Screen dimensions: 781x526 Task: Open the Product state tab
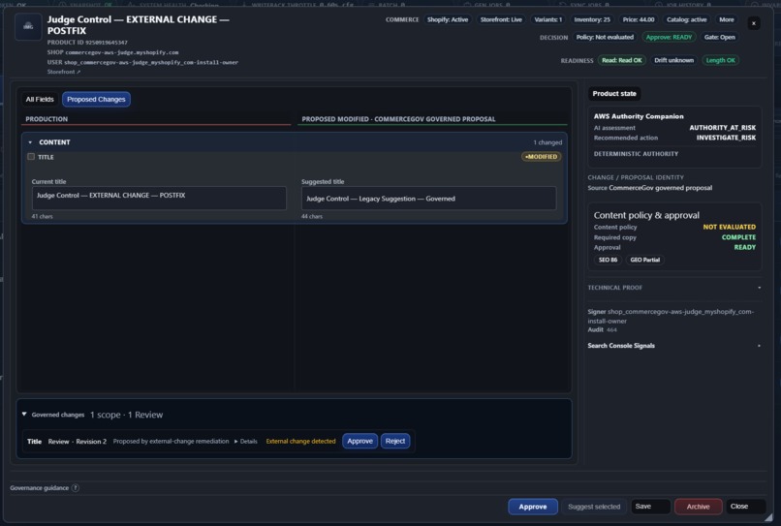[x=614, y=94]
